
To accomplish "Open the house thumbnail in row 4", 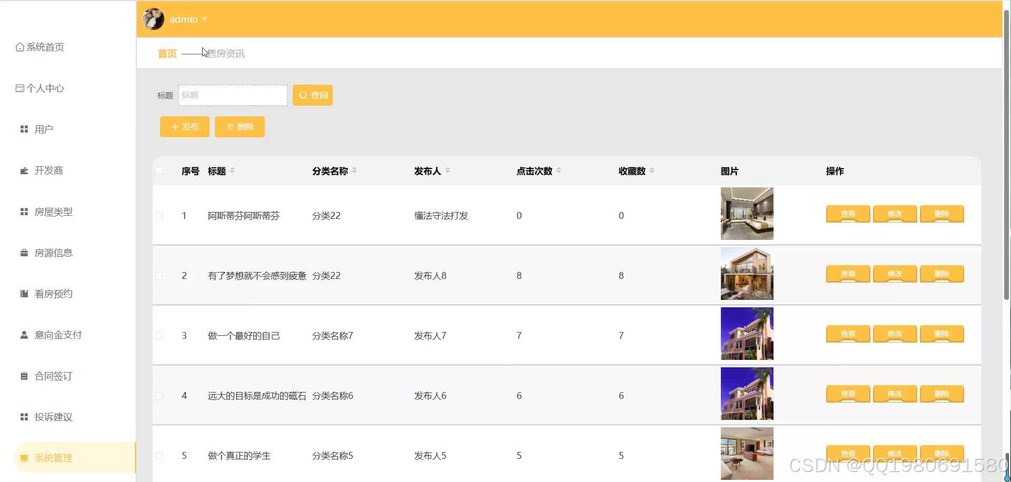I will click(747, 394).
